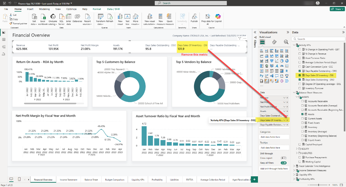Open the Get data ribbon button
This screenshot has width=346, height=187.
pos(34,19)
